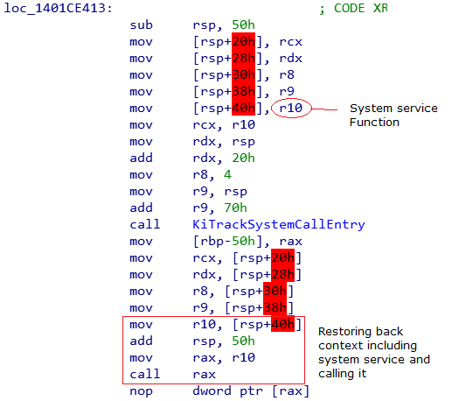Screen dimensions: 452x401
Task: Follow the KiTrackSystemCallEntry function name
Action: 279,225
